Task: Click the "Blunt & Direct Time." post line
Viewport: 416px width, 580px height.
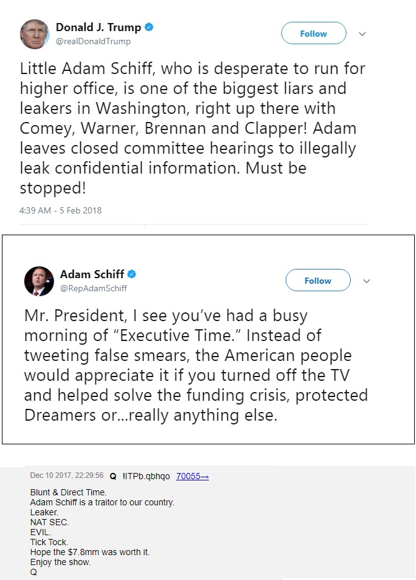Action: pyautogui.click(x=68, y=493)
